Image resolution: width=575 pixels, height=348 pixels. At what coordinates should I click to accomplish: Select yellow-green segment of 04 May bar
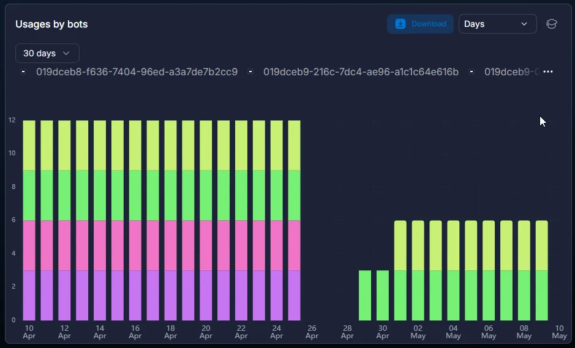pyautogui.click(x=453, y=245)
